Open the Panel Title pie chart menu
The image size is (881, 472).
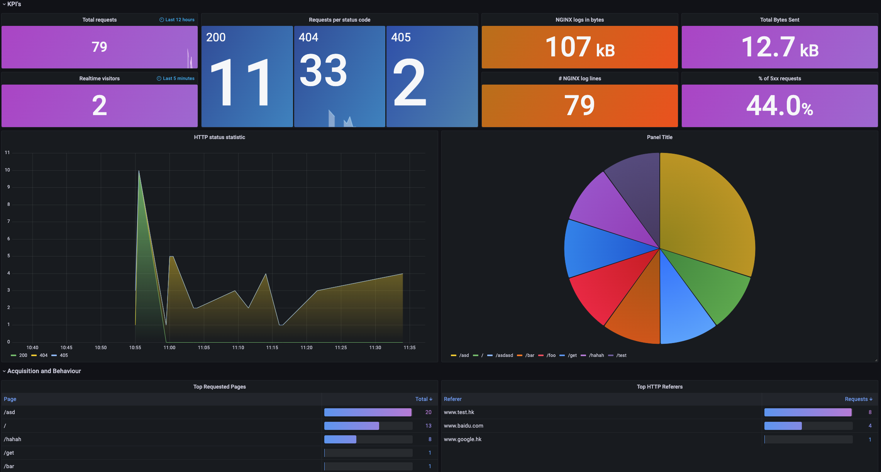659,137
